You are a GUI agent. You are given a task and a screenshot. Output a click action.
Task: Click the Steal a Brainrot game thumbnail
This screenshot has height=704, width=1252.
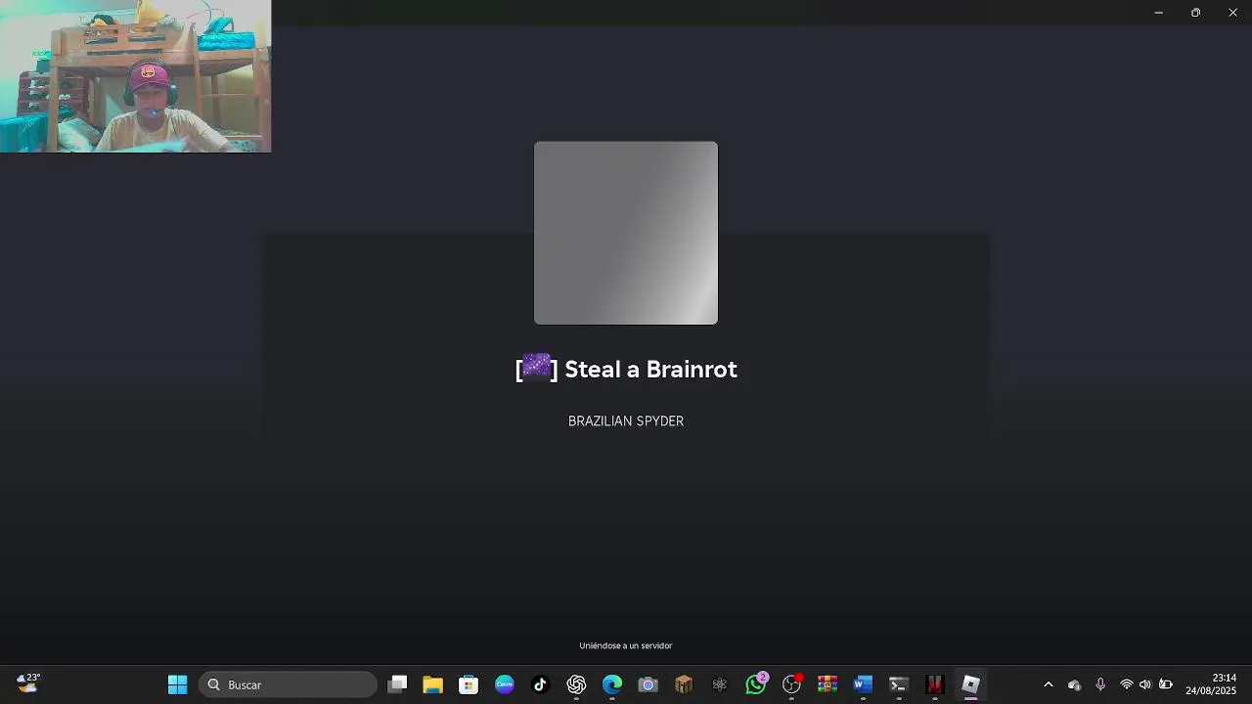[x=626, y=233]
